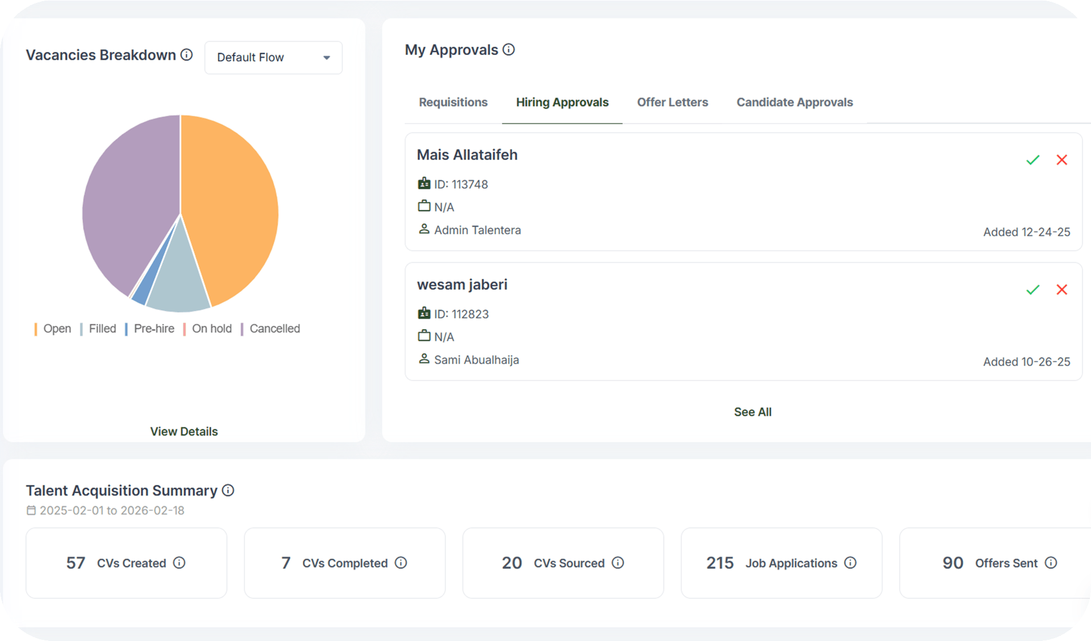Click info icon on Job Applications card
Image resolution: width=1091 pixels, height=641 pixels.
(x=850, y=563)
